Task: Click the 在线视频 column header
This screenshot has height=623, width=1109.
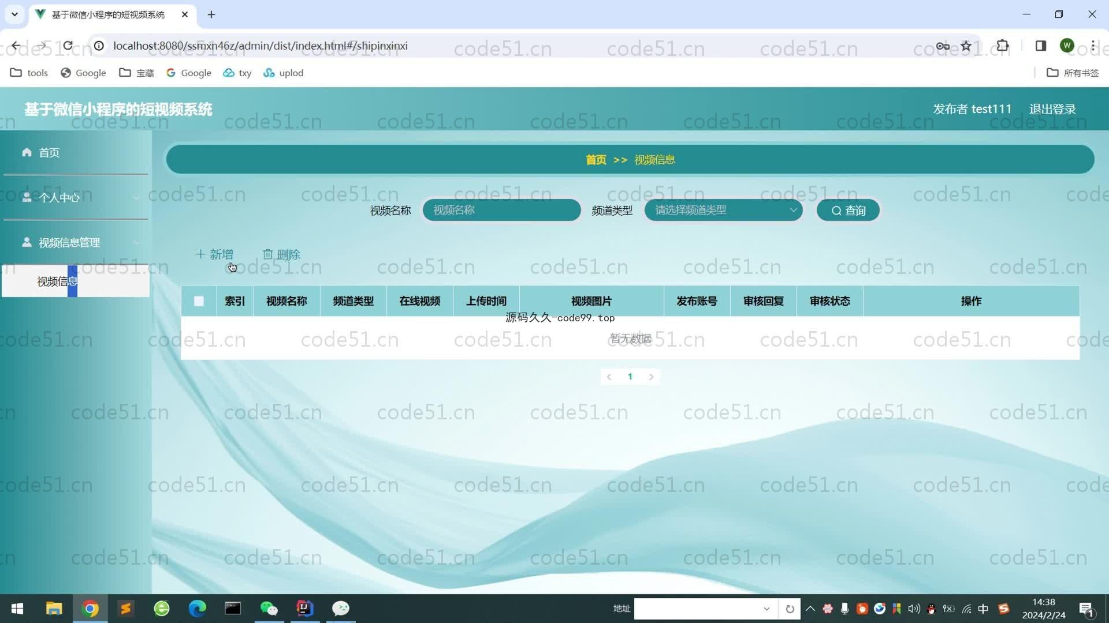Action: (419, 301)
